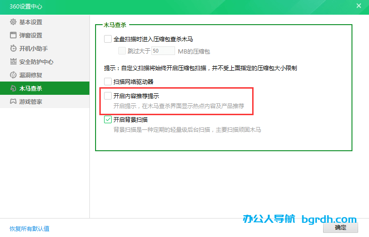Enable 开启内容推荐提示 checkbox
This screenshot has height=237, width=369.
pyautogui.click(x=108, y=96)
